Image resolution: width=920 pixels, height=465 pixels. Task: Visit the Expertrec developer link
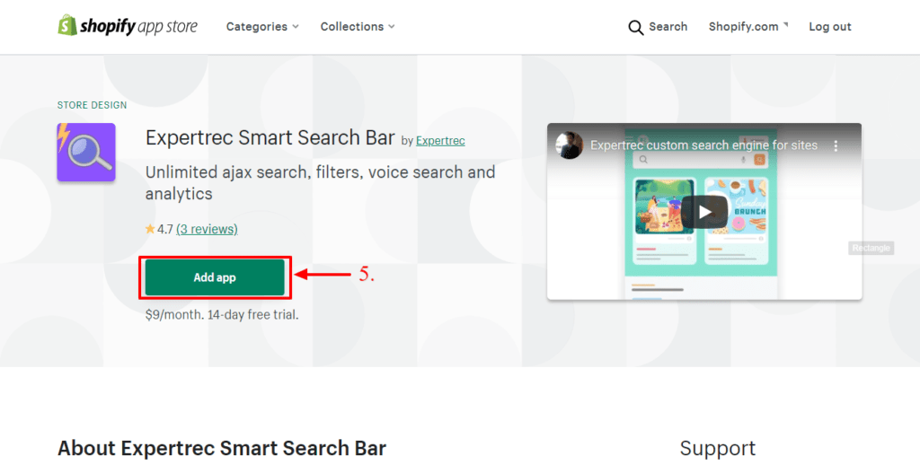[440, 141]
